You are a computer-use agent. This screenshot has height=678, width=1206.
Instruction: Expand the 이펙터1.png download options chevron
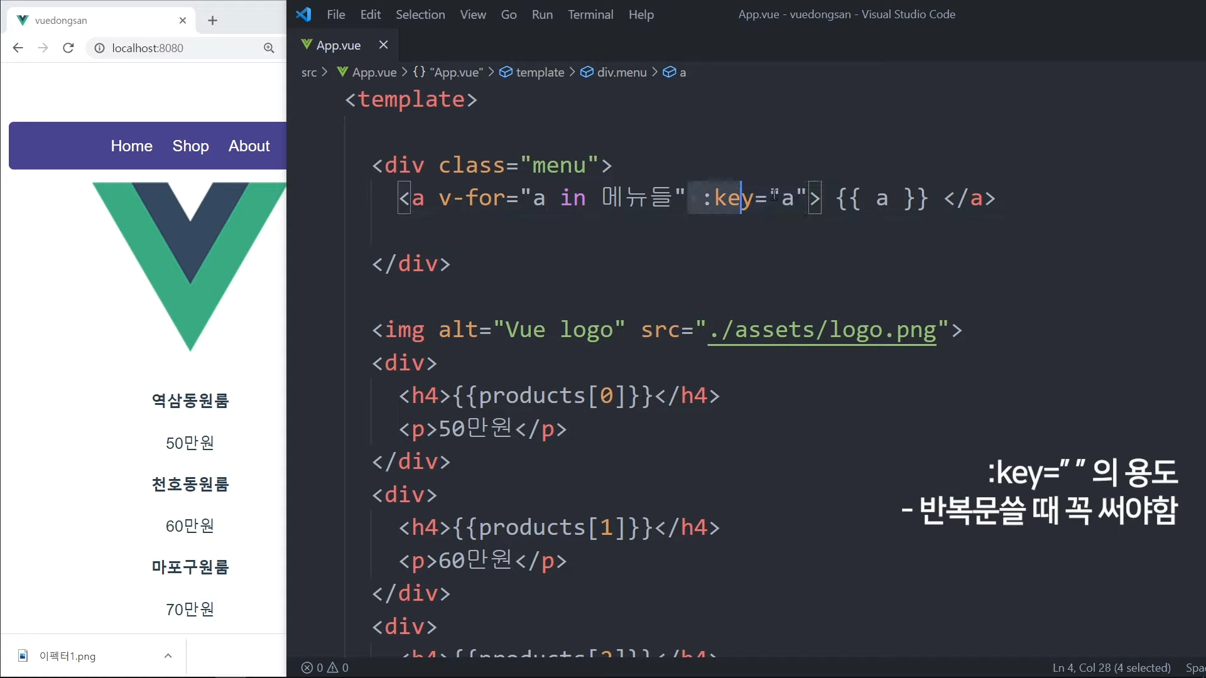pyautogui.click(x=168, y=655)
